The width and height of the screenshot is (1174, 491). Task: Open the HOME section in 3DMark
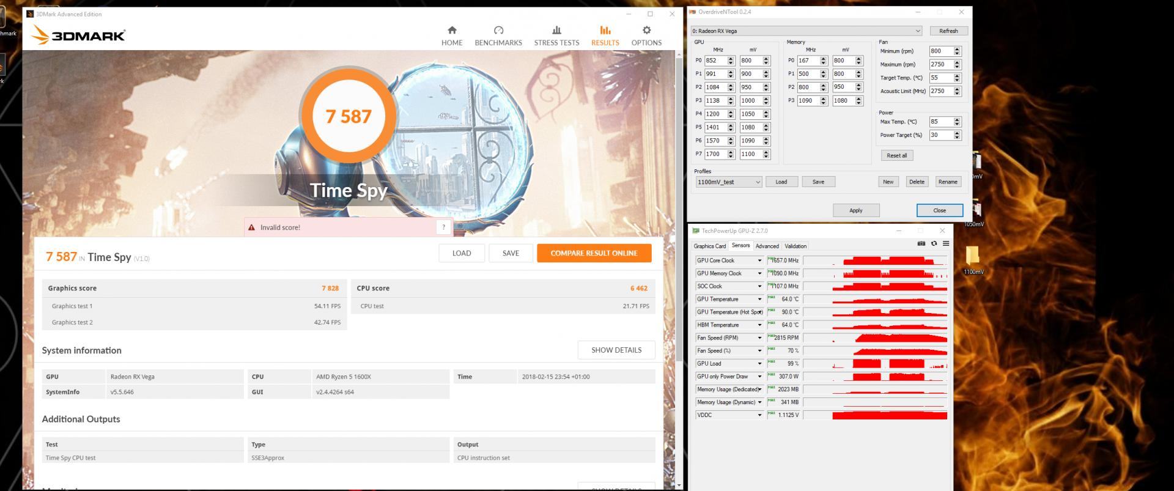[452, 36]
